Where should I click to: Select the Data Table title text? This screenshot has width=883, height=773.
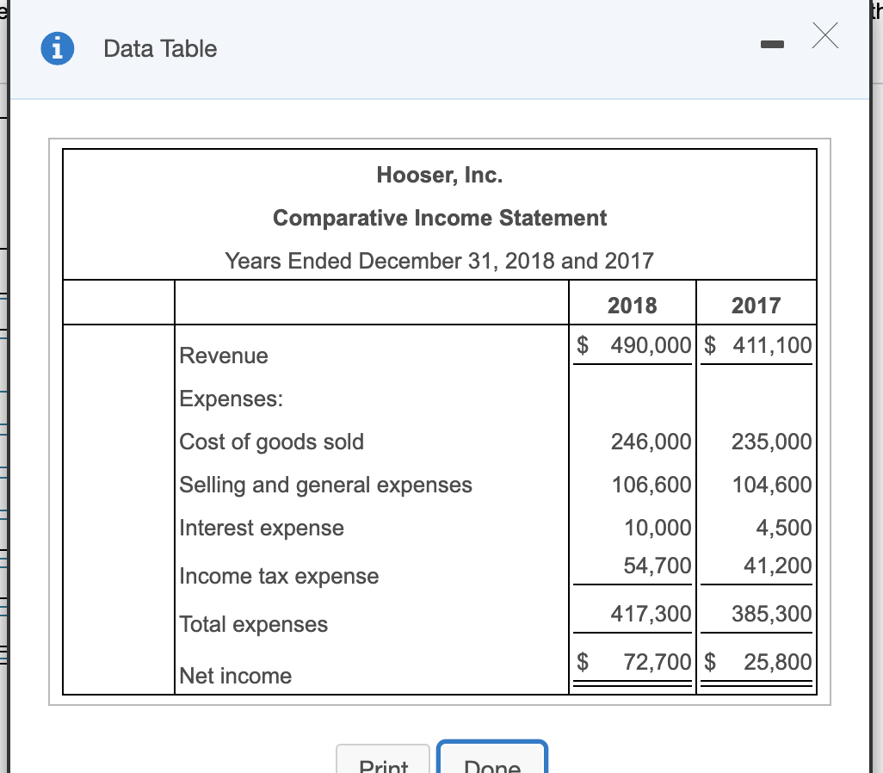point(160,49)
